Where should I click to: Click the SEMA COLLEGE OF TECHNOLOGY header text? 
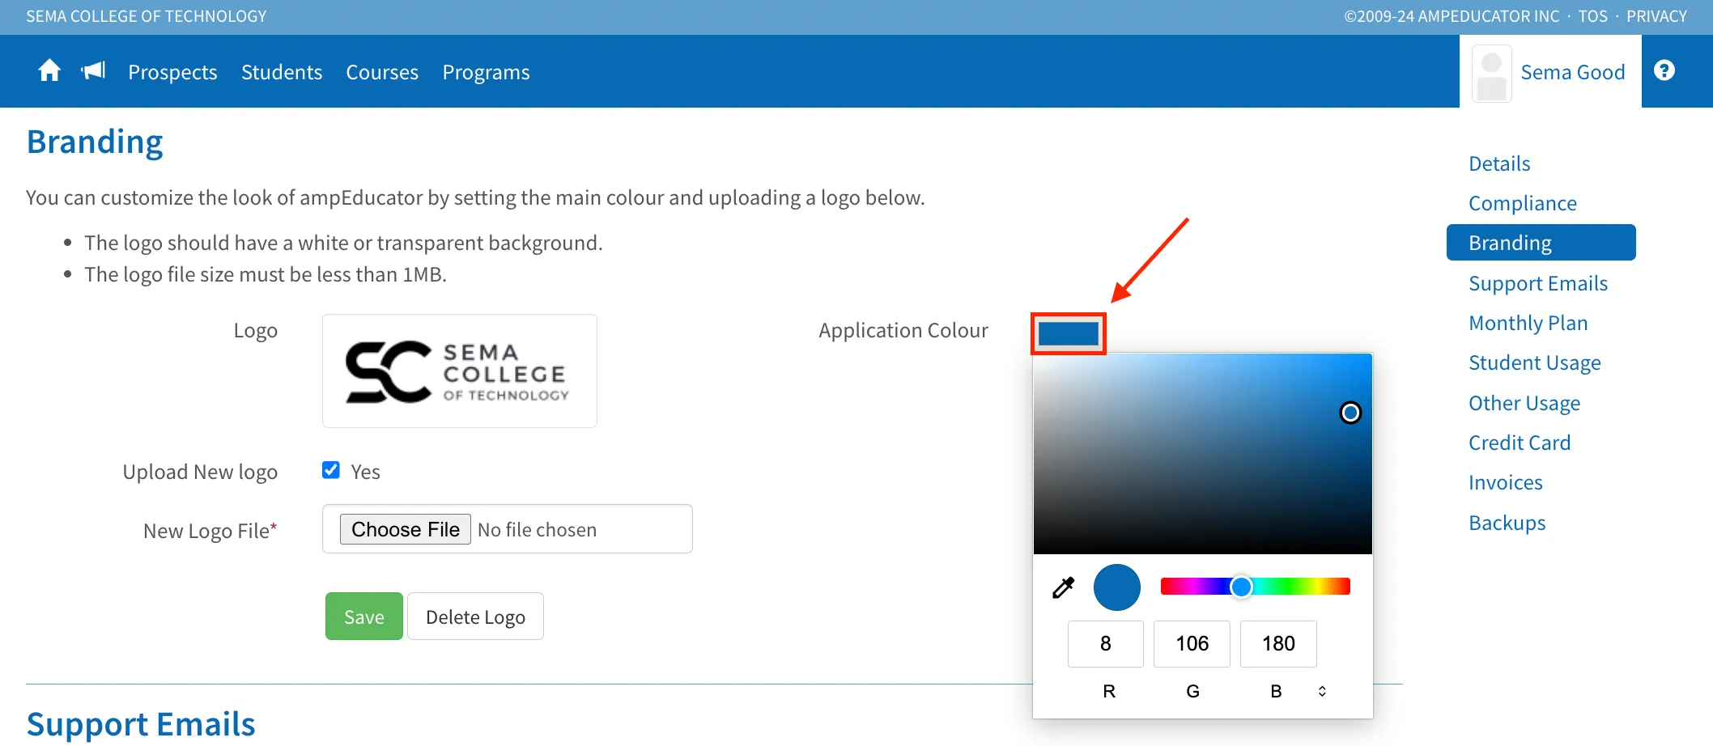(x=147, y=16)
